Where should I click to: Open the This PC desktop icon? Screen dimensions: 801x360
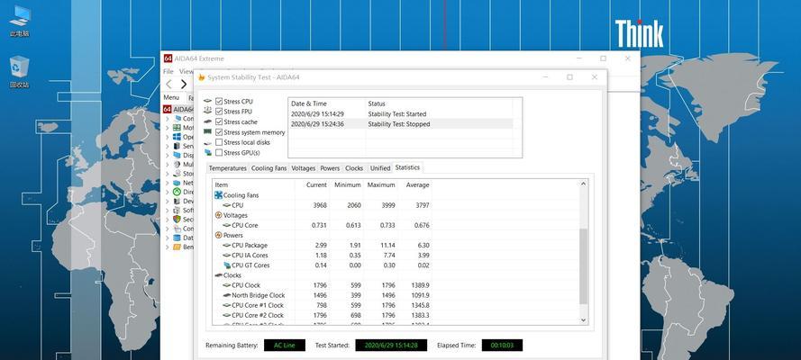tap(20, 21)
